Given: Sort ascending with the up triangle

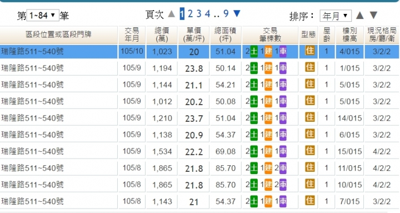Looking at the screenshot, I should pos(359,16).
